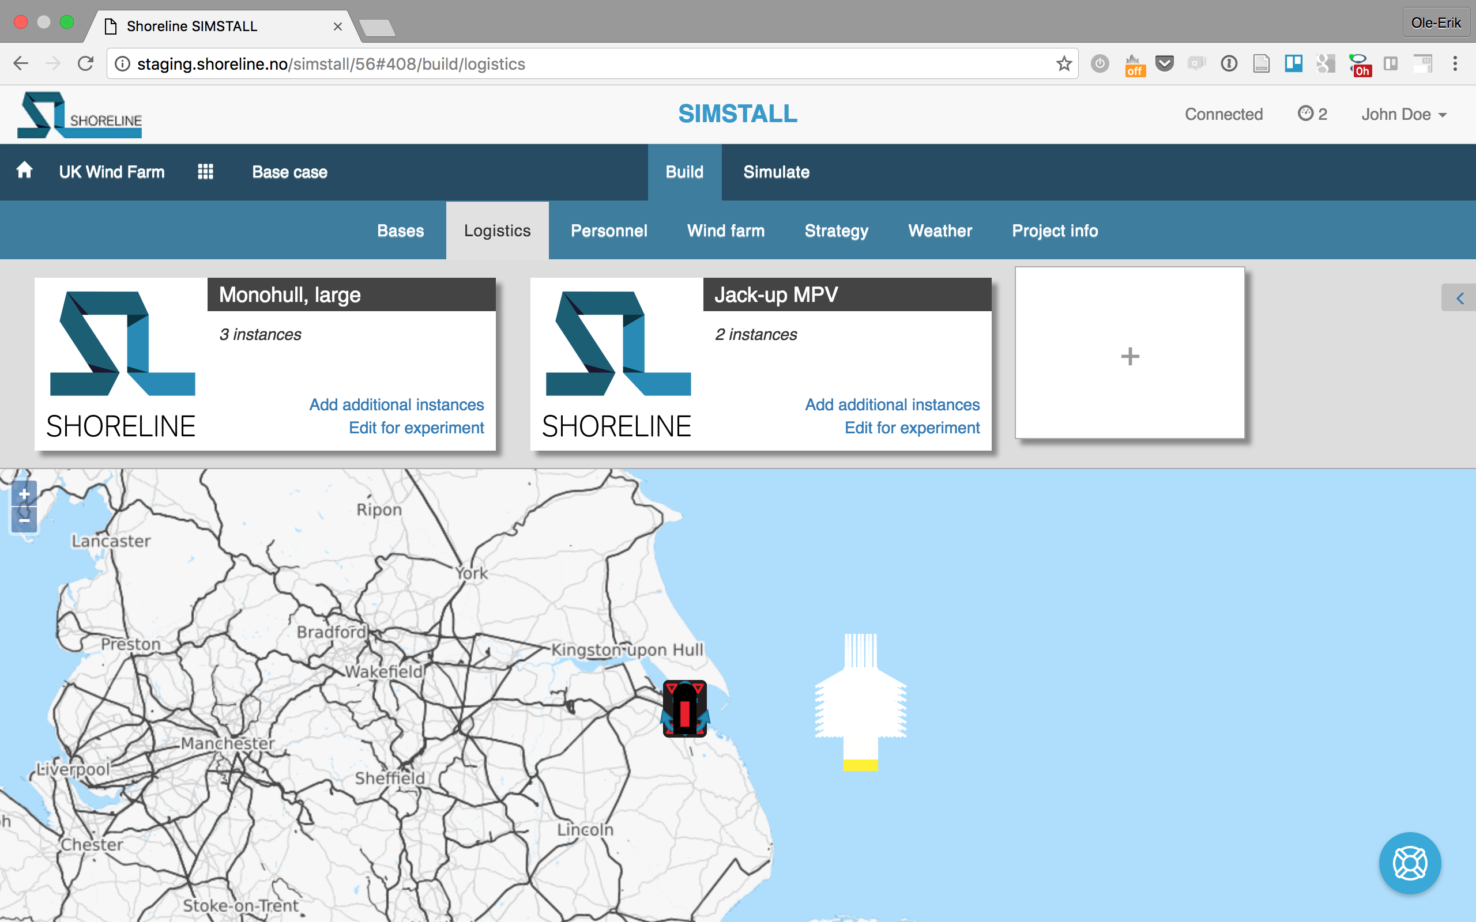
Task: Expand the collapsed side panel chevron
Action: (1459, 298)
